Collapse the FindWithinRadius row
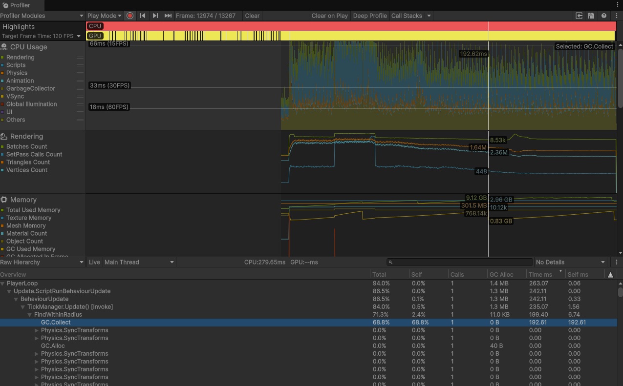The height and width of the screenshot is (386, 623). click(x=30, y=315)
